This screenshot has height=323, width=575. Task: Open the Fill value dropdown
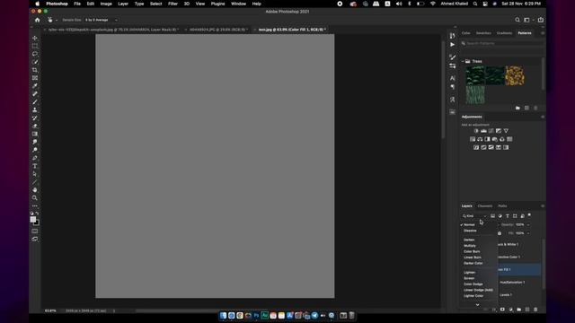click(x=528, y=233)
